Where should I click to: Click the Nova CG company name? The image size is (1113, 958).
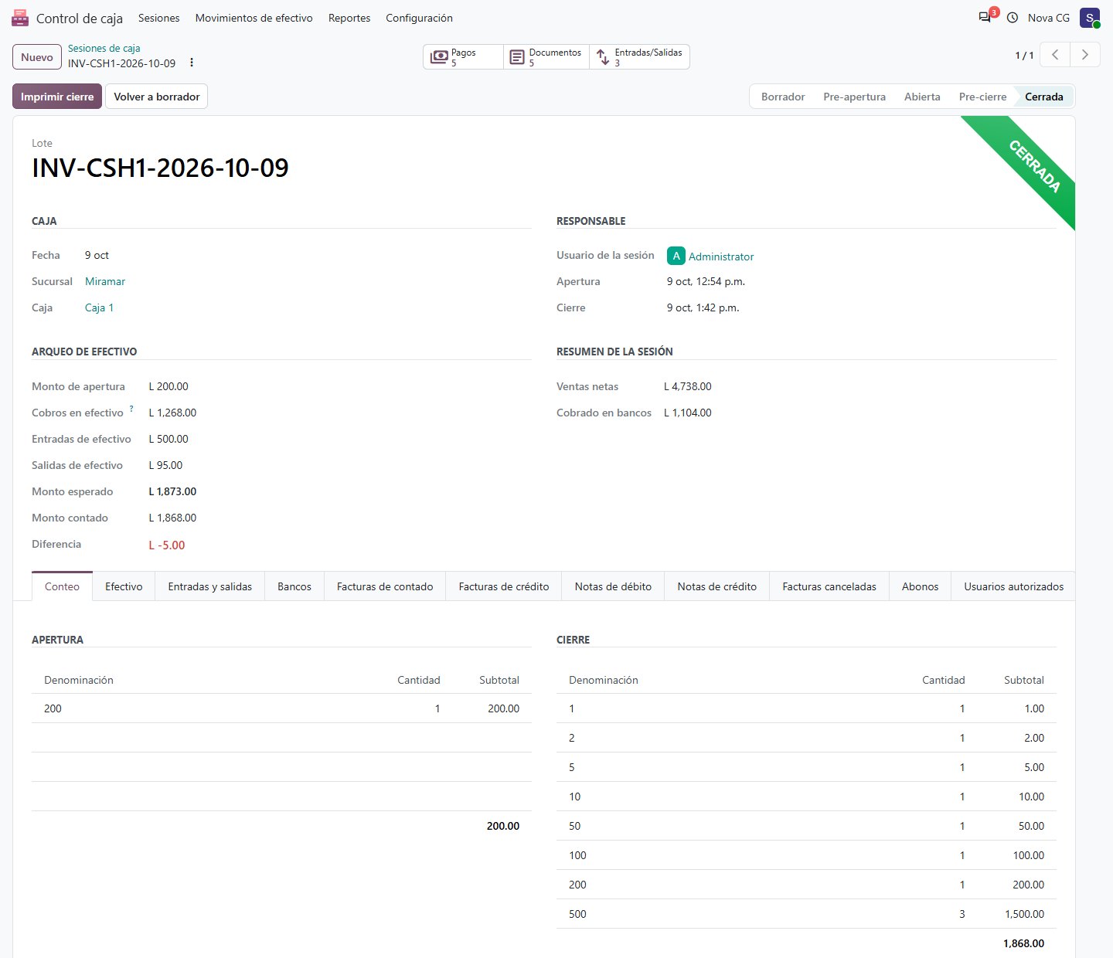1049,18
